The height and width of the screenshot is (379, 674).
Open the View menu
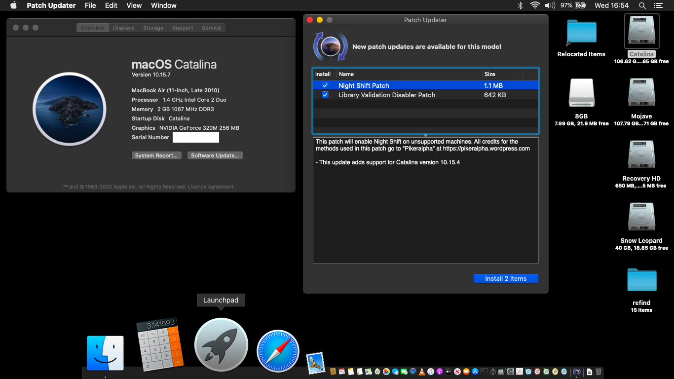[x=134, y=5]
